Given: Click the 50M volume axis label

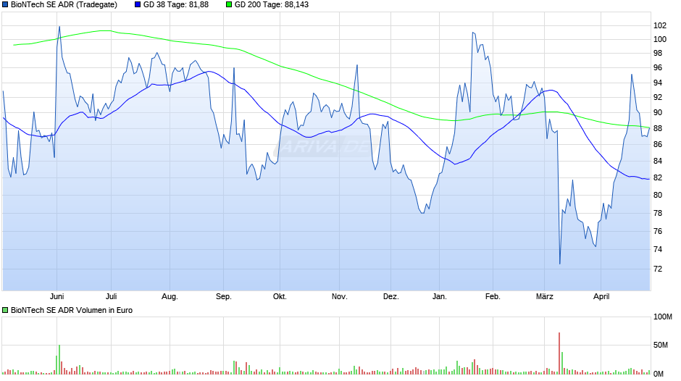Looking at the screenshot, I should tap(661, 345).
